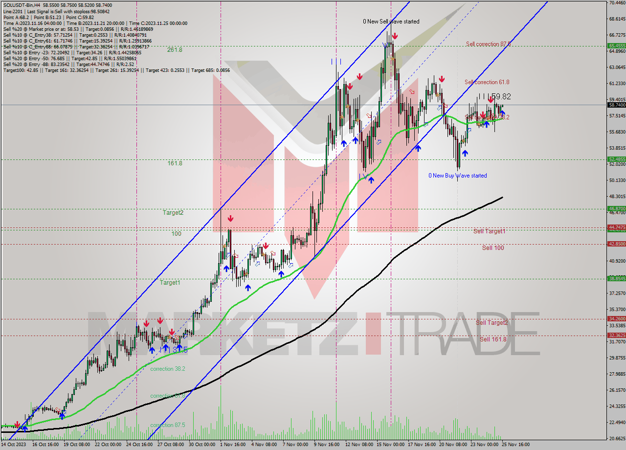This screenshot has height=450, width=626.
Task: Click the 70.4400 price axis tick
Action: pyautogui.click(x=617, y=3)
